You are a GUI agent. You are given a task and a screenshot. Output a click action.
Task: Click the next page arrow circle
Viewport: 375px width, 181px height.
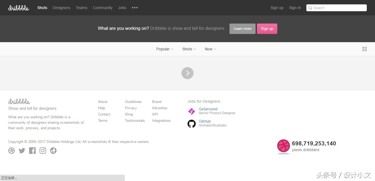tap(187, 73)
